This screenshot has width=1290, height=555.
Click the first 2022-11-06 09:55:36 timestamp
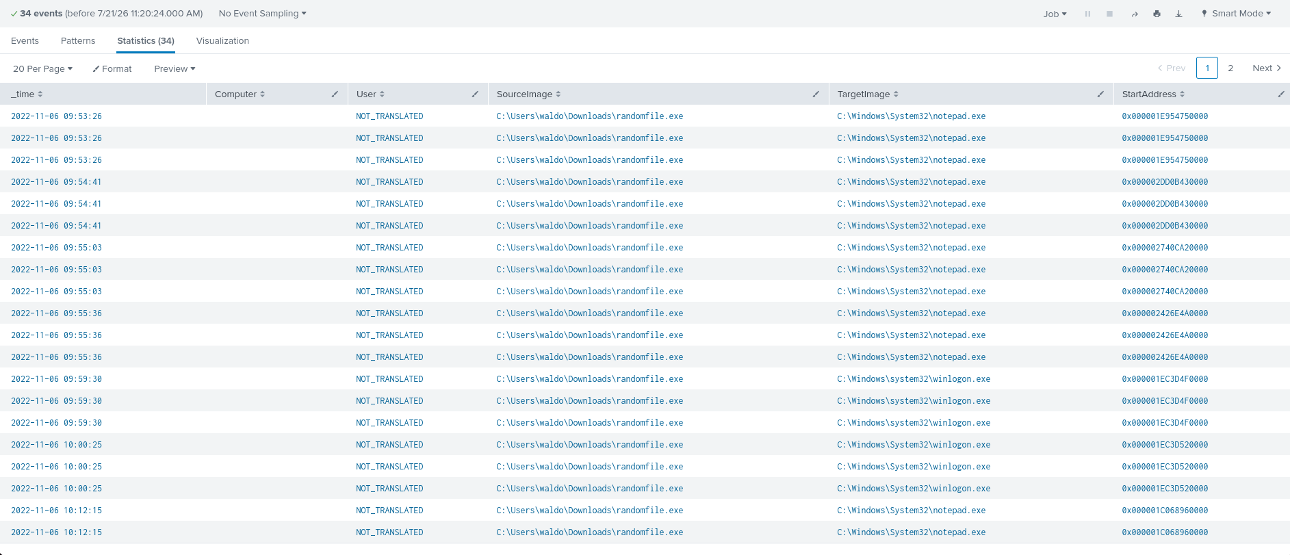coord(56,313)
